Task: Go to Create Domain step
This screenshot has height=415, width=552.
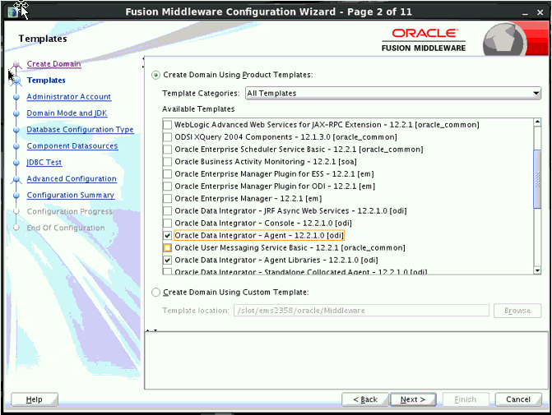Action: 53,64
